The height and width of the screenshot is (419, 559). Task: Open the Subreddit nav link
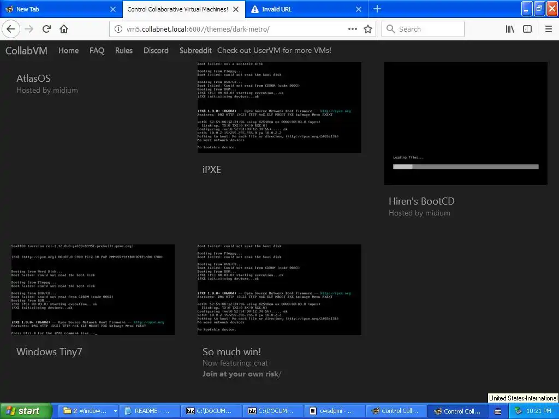click(195, 51)
